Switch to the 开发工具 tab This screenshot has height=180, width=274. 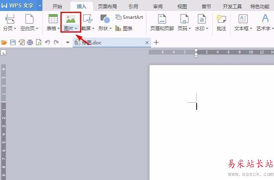[232, 6]
